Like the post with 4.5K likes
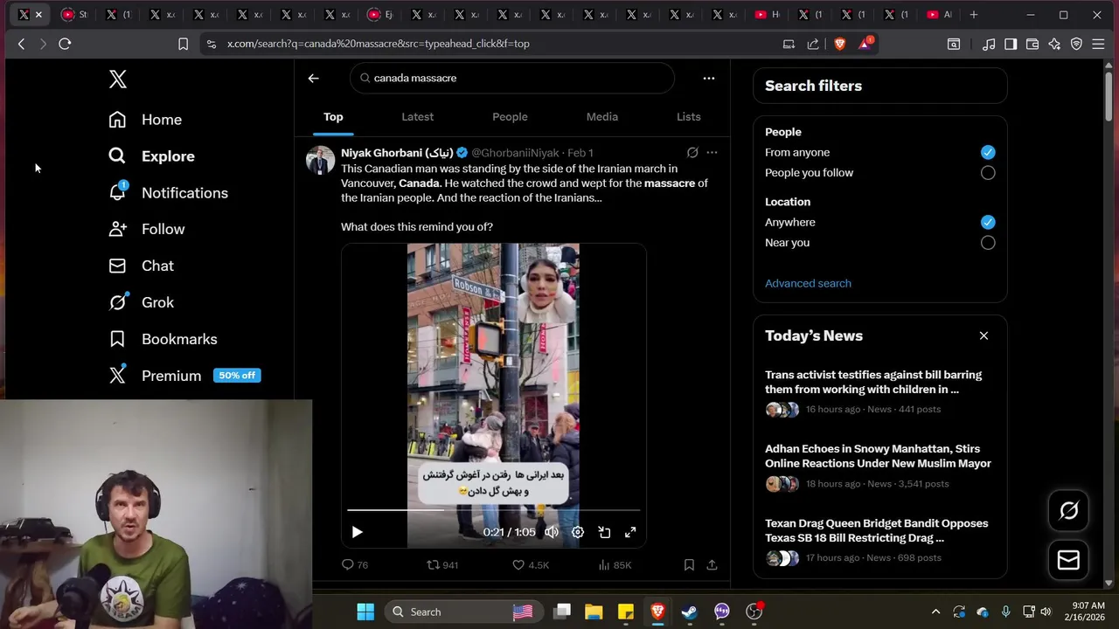The height and width of the screenshot is (629, 1119). point(531,565)
